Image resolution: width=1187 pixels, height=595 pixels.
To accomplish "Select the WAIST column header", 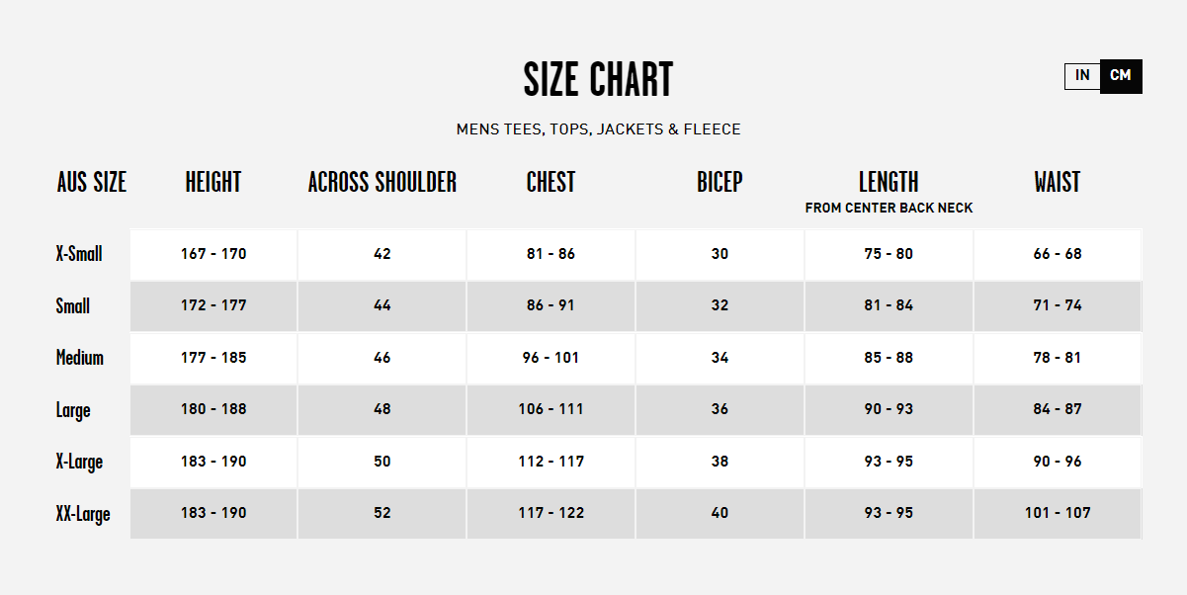I will point(1058,182).
